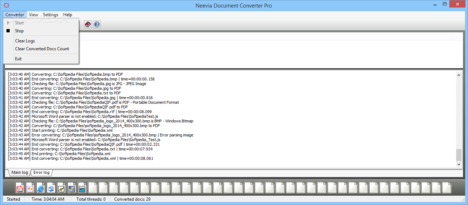Click log line 'Converting: Softpedia.txt to PDF'
Image resolution: width=468 pixels, height=205 pixels.
coord(64,93)
